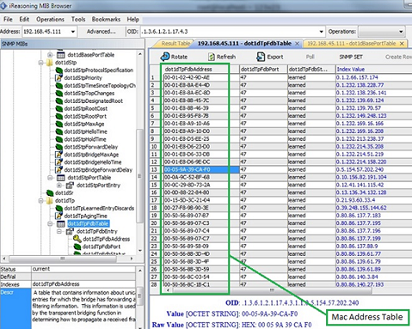Open the Help menu

(x=133, y=19)
